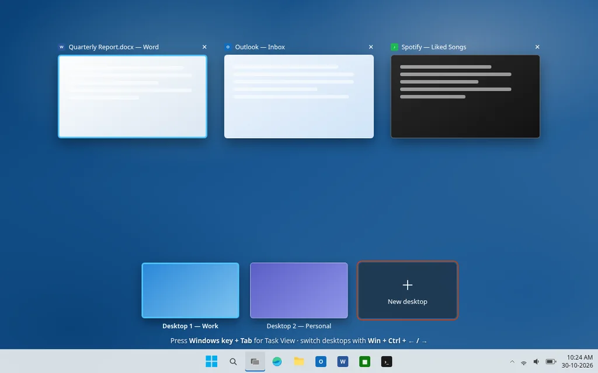This screenshot has width=598, height=373.
Task: Open Outlook from the taskbar
Action: tap(321, 361)
